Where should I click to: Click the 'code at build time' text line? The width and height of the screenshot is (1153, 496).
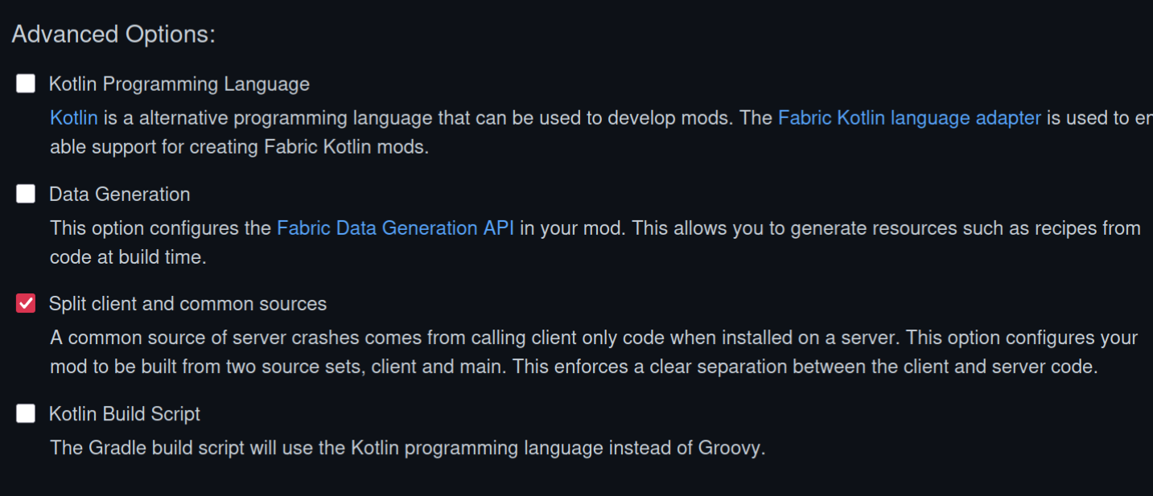(128, 258)
